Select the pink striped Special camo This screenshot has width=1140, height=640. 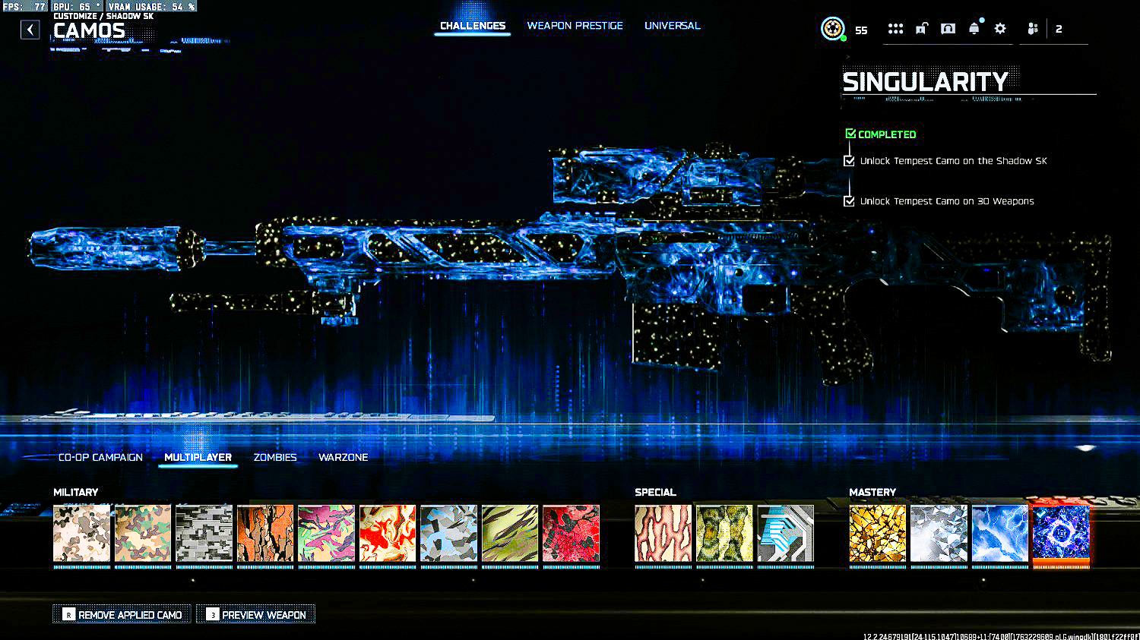click(x=663, y=534)
